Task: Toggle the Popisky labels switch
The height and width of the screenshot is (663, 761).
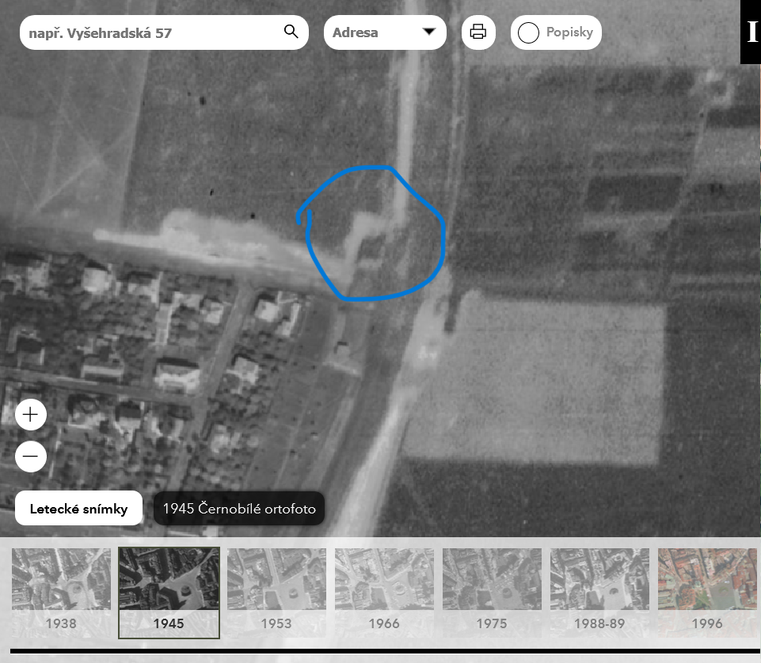Action: (x=556, y=32)
